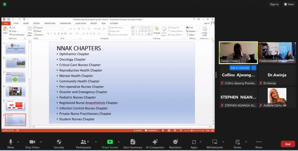Click the Share Screen icon
298x151 pixels.
coord(110,142)
